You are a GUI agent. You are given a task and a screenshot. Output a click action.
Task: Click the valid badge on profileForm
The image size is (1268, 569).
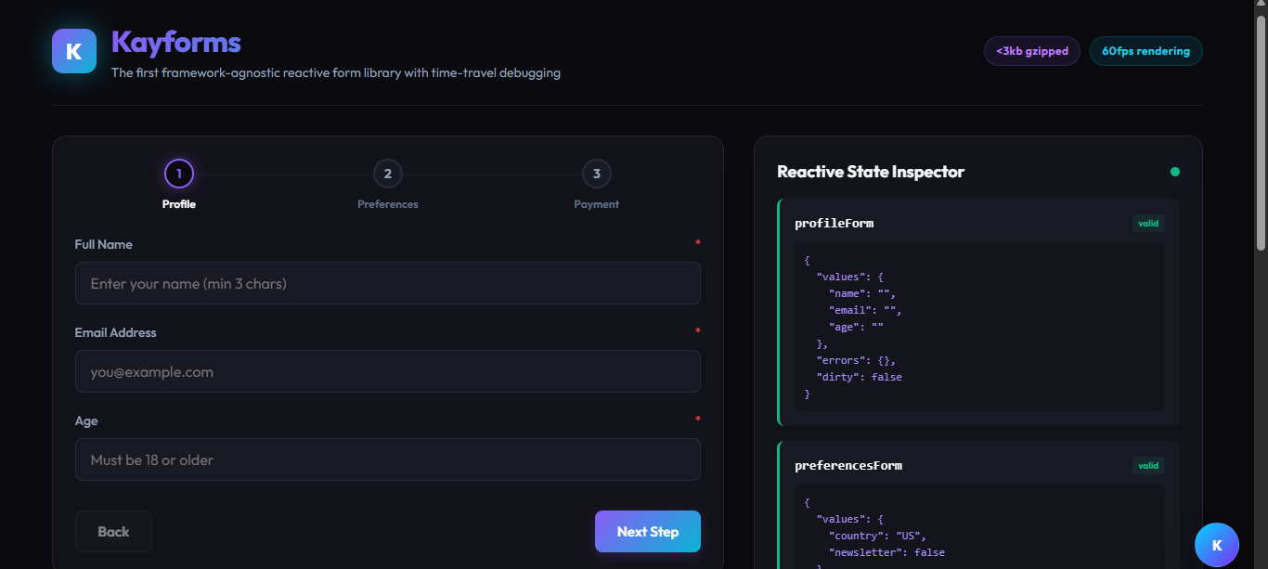coord(1148,223)
